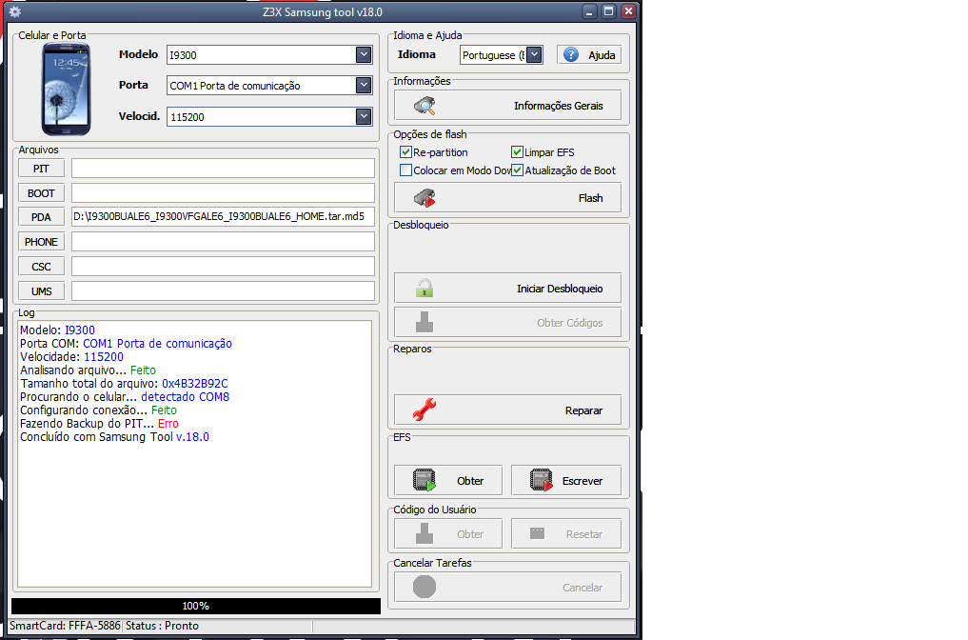The image size is (968, 640).
Task: Click the Código do Usuário Obter icon
Action: click(425, 533)
